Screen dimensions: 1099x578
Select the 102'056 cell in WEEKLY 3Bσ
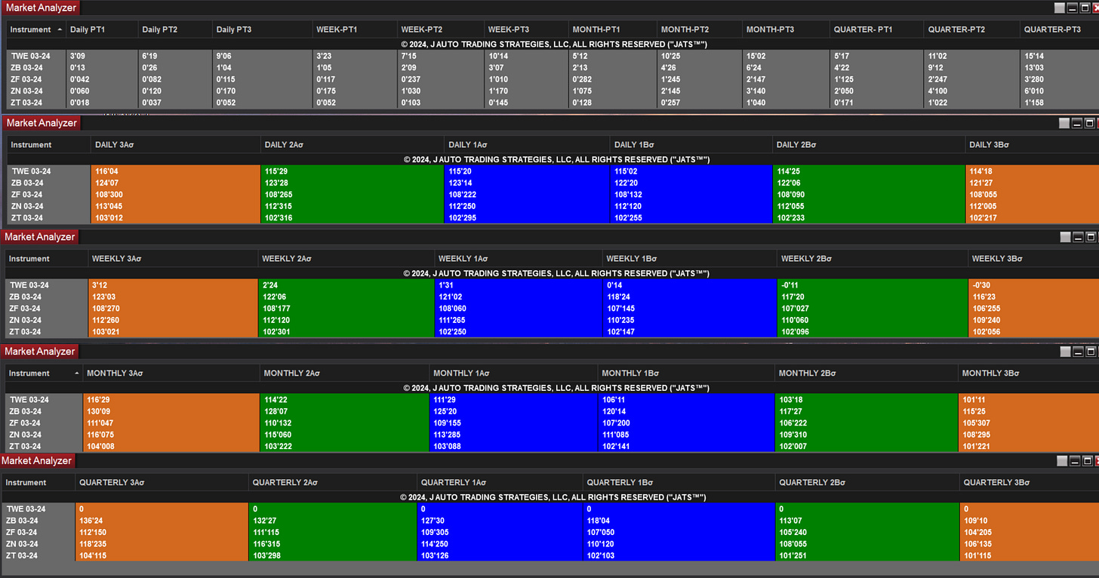(1033, 332)
